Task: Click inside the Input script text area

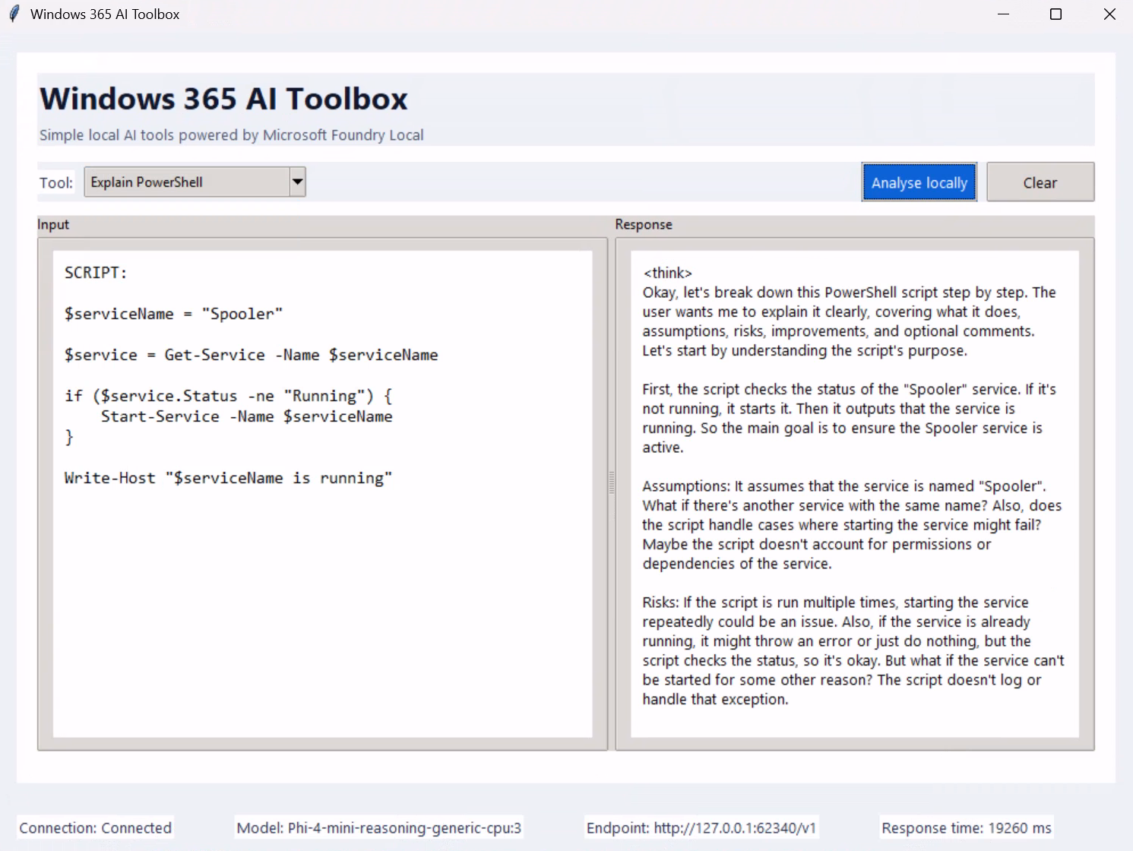Action: pos(322,494)
